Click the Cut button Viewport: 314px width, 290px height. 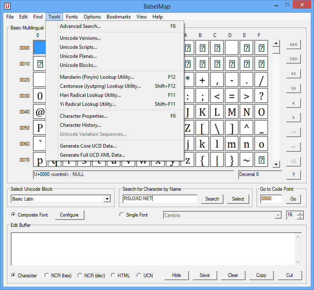pos(289,275)
